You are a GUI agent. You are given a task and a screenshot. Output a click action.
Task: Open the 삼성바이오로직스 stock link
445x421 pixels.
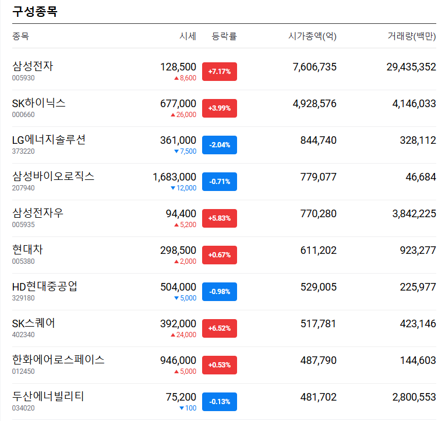click(x=53, y=176)
